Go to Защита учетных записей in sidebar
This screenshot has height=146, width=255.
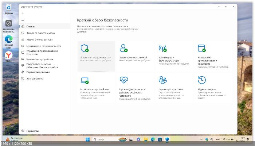39,39
